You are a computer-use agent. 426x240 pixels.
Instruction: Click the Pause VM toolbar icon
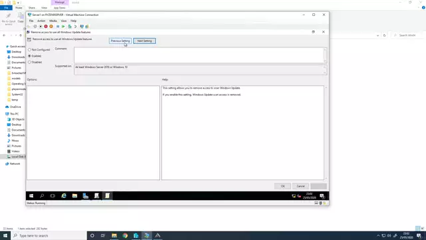pos(58,27)
